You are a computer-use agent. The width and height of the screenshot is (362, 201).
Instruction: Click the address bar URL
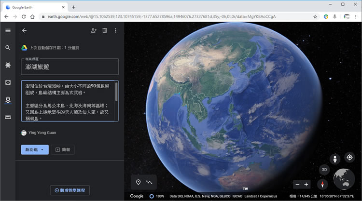pyautogui.click(x=162, y=16)
